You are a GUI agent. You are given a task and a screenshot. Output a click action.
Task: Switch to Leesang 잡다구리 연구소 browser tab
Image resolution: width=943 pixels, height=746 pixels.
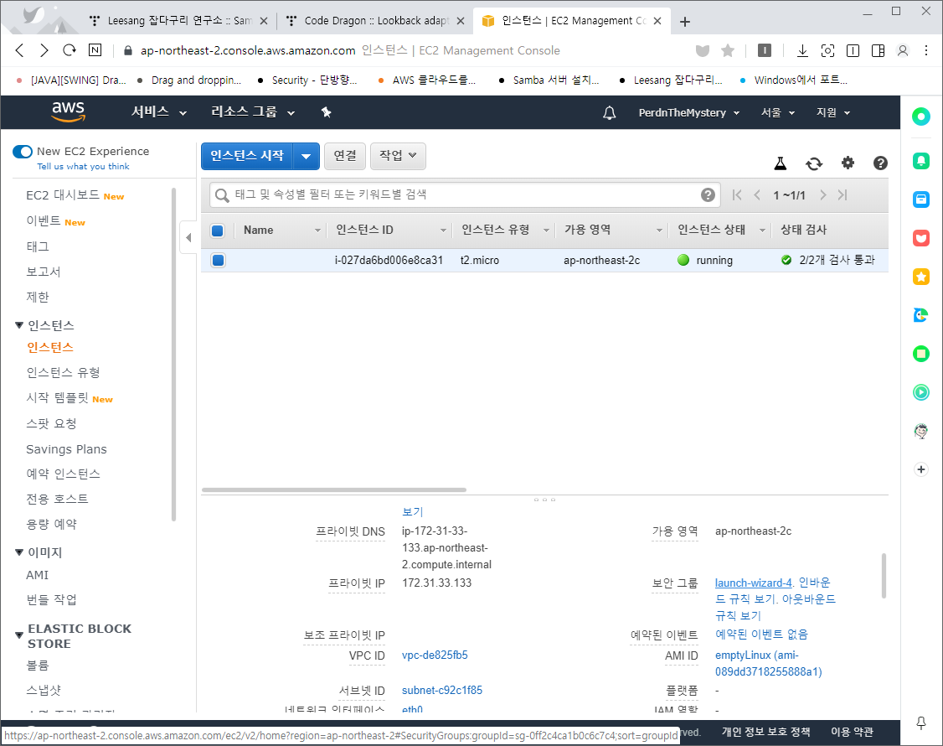178,20
